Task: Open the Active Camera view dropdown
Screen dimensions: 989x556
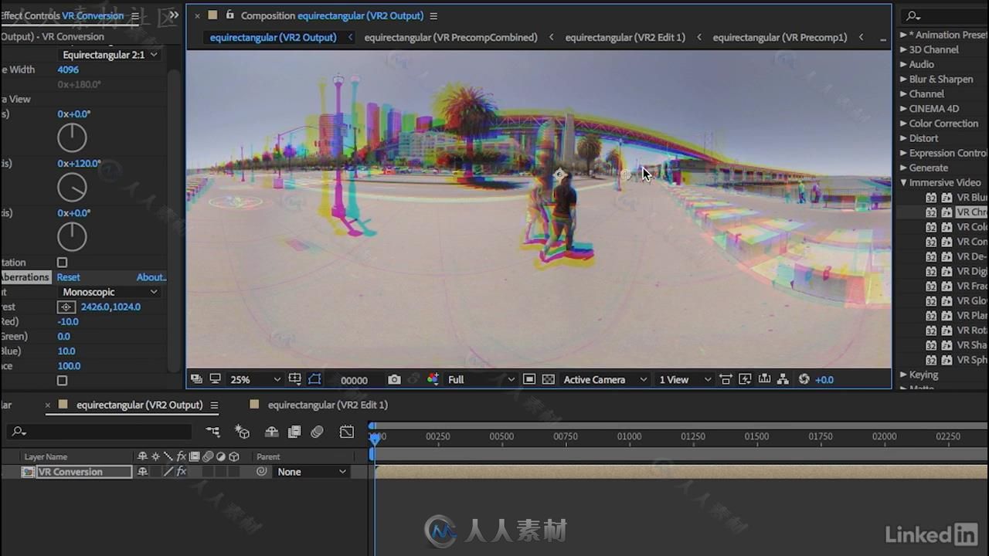Action: click(605, 379)
